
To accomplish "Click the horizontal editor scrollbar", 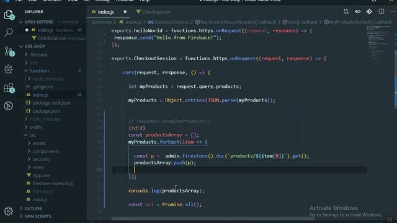I will point(213,219).
